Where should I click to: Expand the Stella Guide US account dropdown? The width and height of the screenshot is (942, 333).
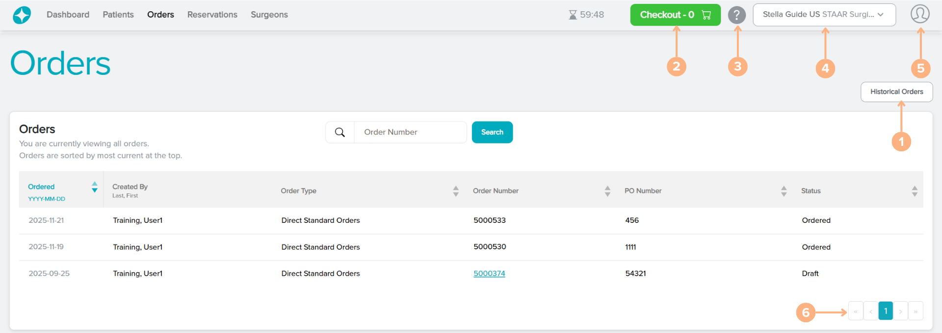point(824,15)
